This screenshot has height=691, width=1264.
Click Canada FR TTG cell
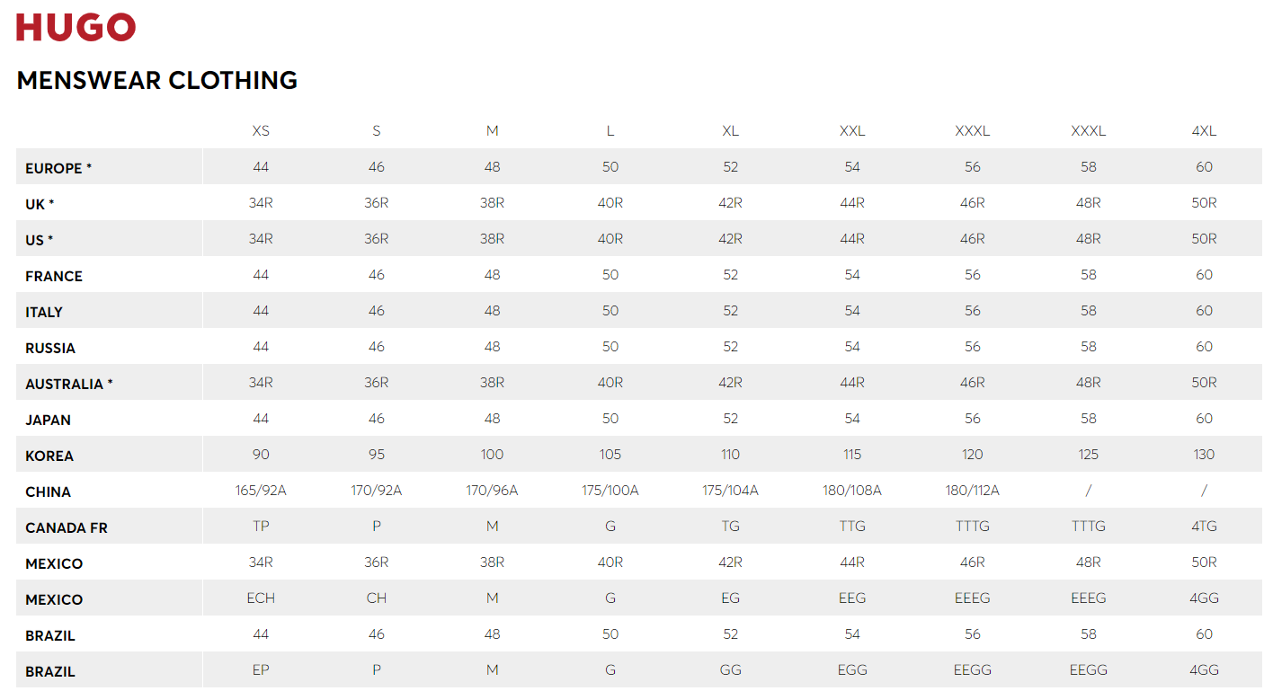coord(852,527)
